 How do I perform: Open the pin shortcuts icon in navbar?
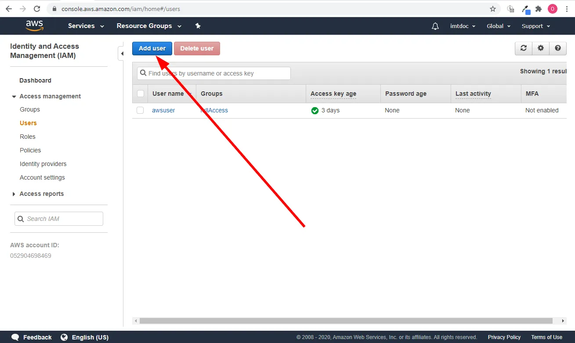click(198, 26)
